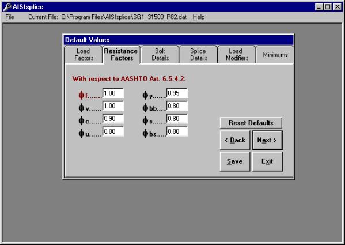Click the 'With respect to AASHTO Art. 6.5.4.2' text
The width and height of the screenshot is (345, 245).
[x=129, y=78]
